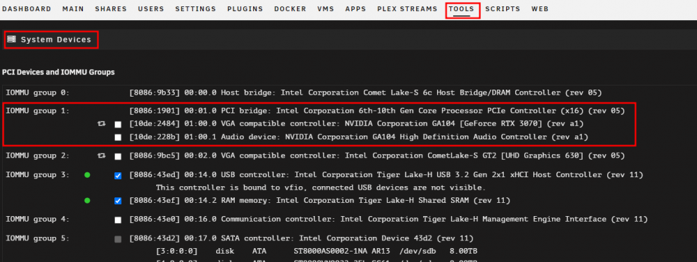Click reset icon beside GeForce RTX 3070
Image resolution: width=697 pixels, height=262 pixels.
coord(102,124)
